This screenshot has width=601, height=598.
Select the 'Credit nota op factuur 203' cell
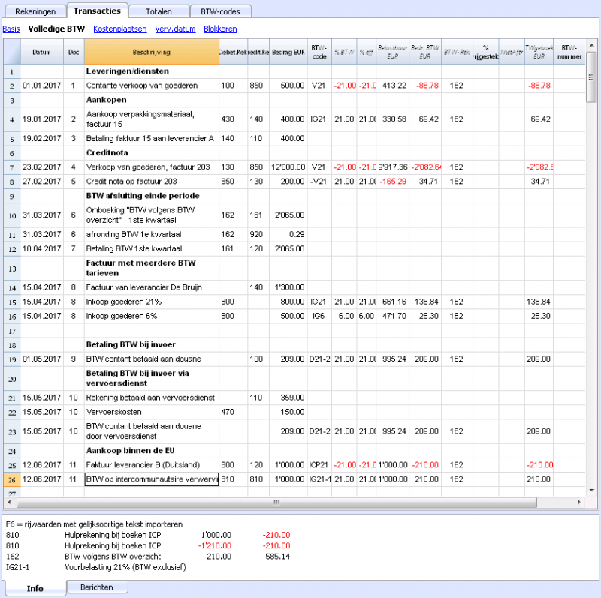(x=152, y=182)
